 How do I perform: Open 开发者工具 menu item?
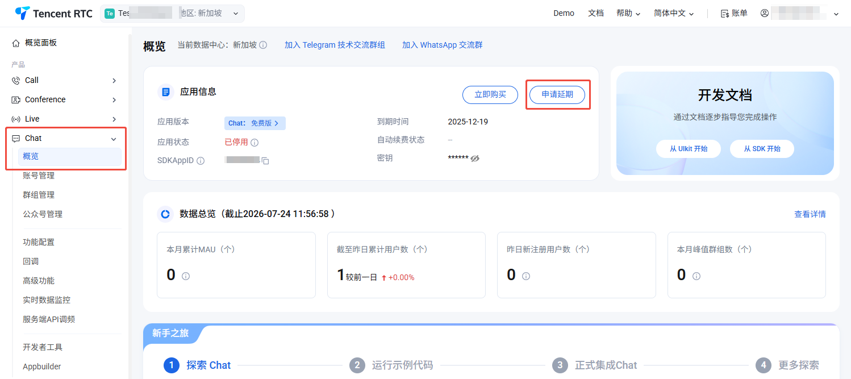pos(43,348)
